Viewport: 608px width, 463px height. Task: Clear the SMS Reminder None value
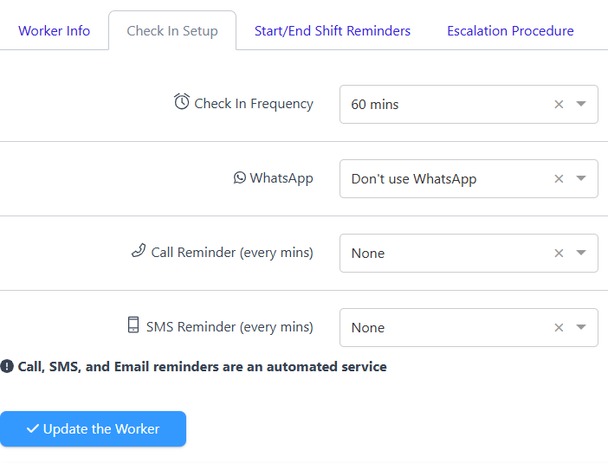tap(559, 327)
